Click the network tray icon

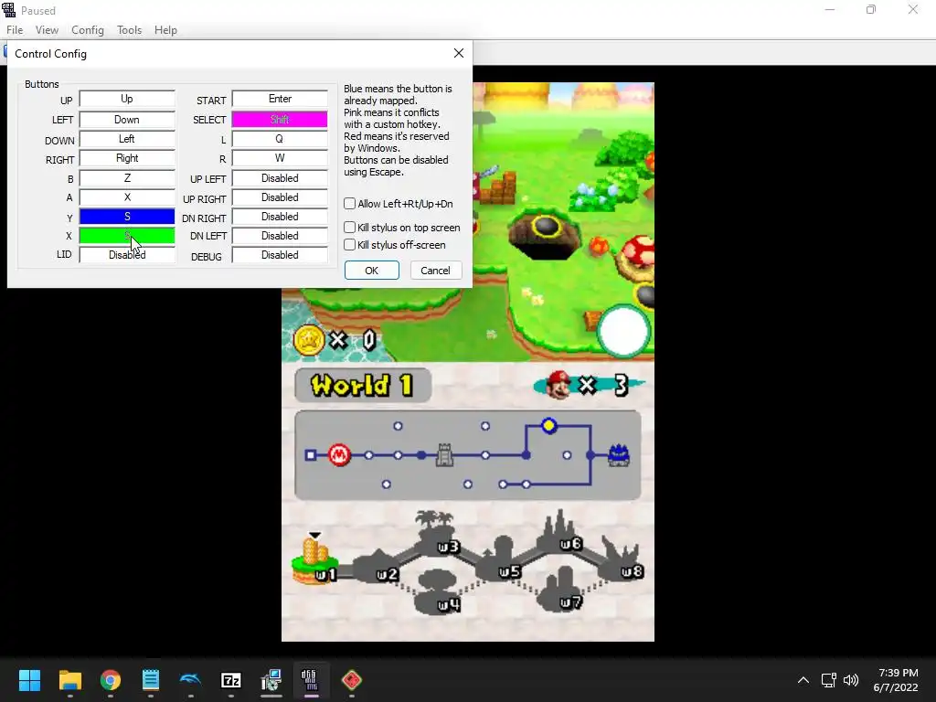click(828, 680)
